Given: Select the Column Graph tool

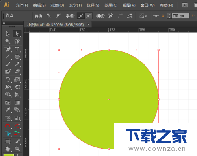Looking at the screenshot, I should point(17,118).
